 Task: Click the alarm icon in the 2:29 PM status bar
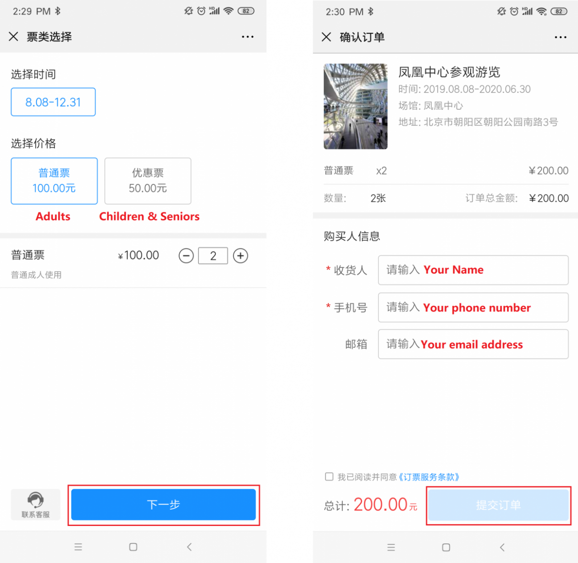[201, 11]
